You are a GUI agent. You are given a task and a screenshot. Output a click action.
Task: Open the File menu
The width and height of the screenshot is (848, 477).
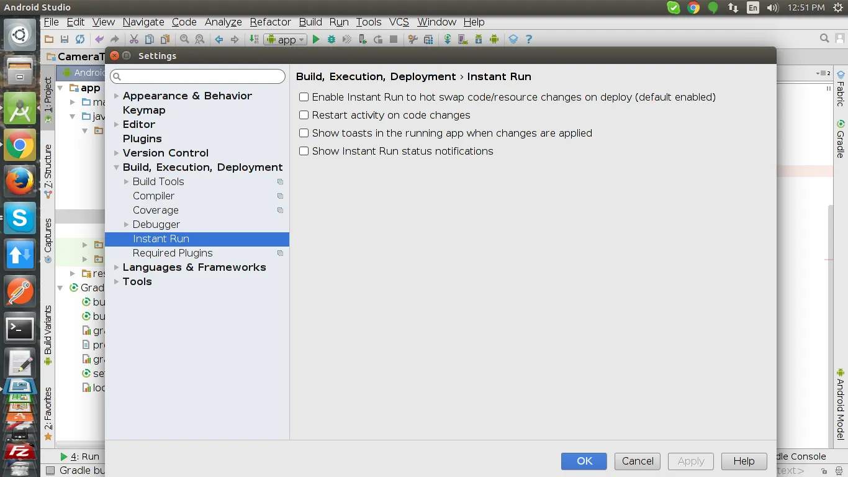tap(51, 22)
